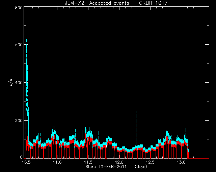Click the plot title JEM-X2 Accepted events
Image resolution: width=216 pixels, height=172 pixels.
click(97, 3)
